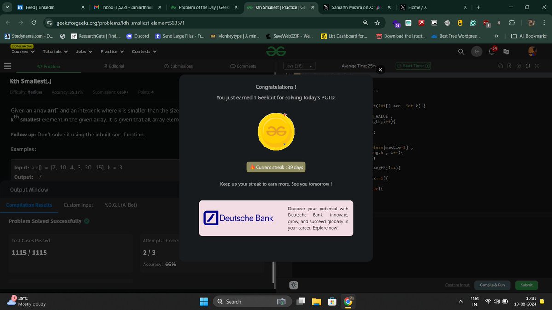The height and width of the screenshot is (310, 552).
Task: Click the Grammarly extension icon
Action: (473, 23)
